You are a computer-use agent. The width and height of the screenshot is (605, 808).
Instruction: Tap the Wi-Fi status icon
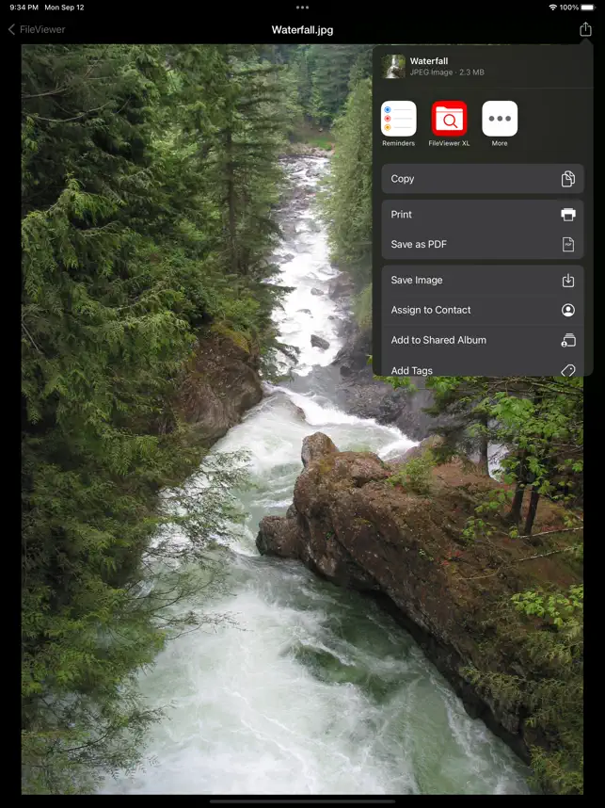[x=552, y=8]
